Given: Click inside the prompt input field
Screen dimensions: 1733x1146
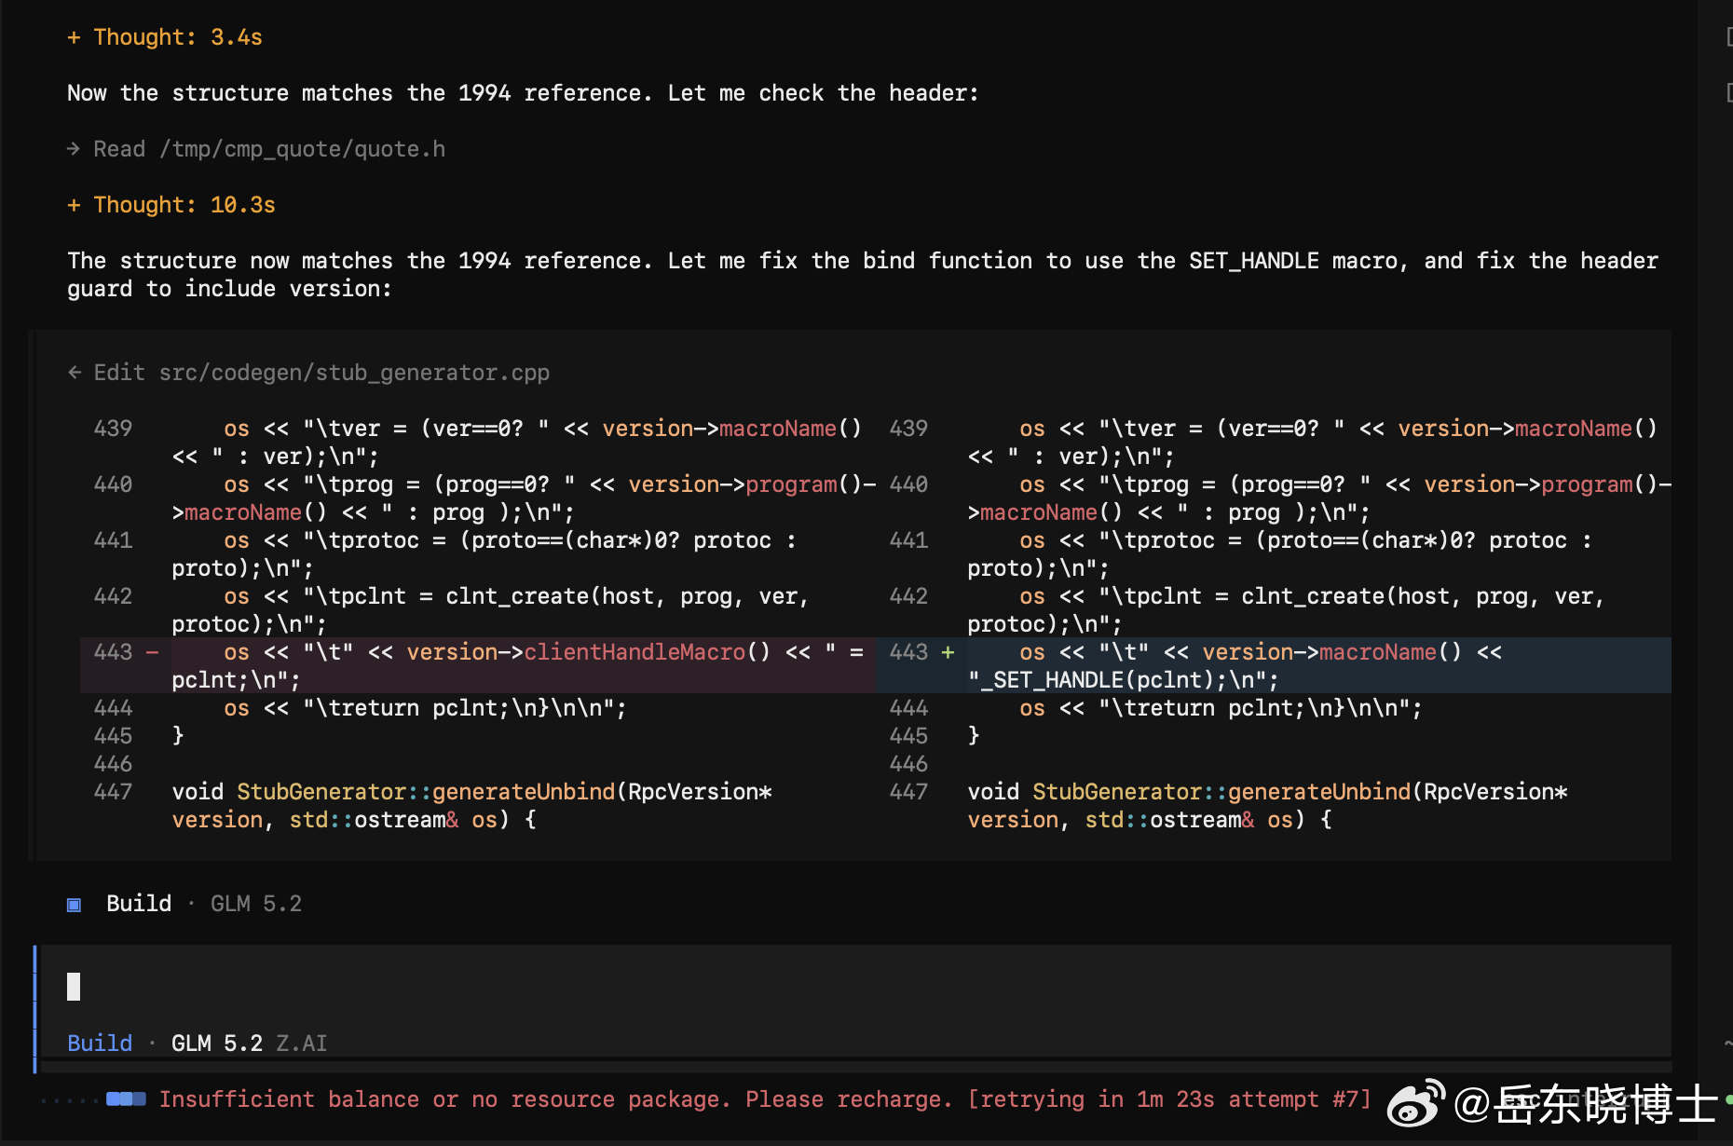Looking at the screenshot, I should (x=855, y=987).
